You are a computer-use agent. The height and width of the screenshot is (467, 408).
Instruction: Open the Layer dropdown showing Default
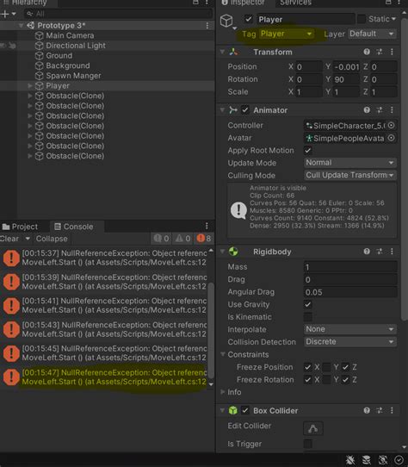coord(372,34)
